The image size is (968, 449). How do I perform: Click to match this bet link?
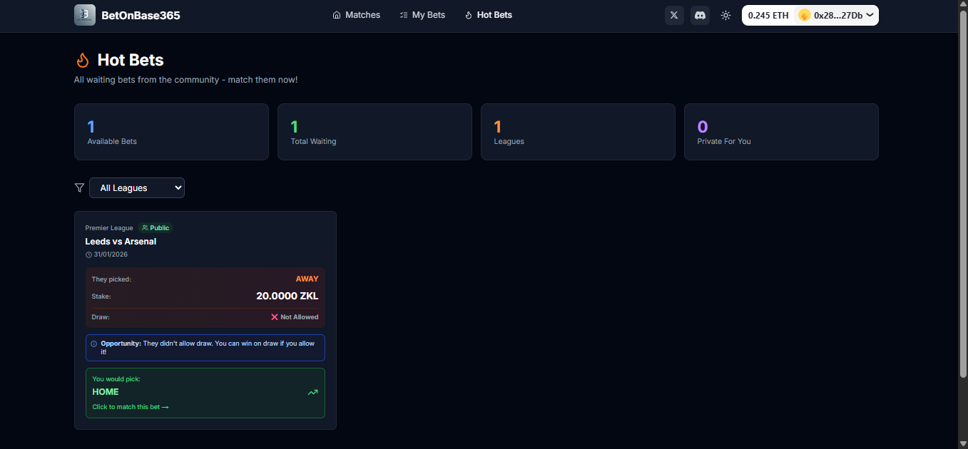130,406
